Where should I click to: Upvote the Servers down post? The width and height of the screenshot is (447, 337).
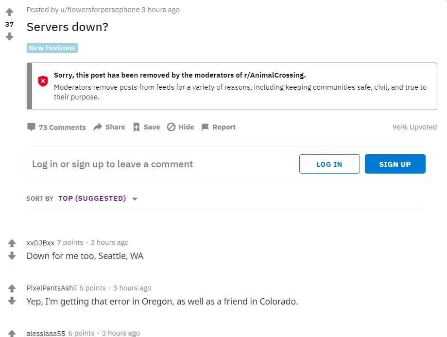tap(9, 12)
